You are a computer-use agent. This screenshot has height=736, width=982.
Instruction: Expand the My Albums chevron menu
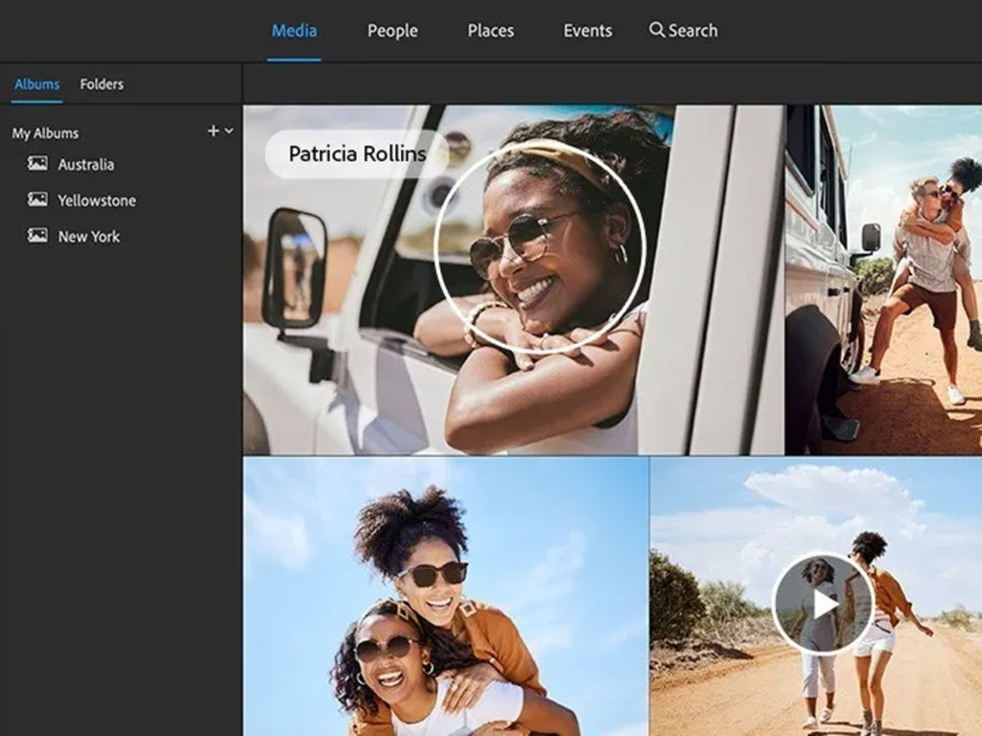tap(228, 132)
